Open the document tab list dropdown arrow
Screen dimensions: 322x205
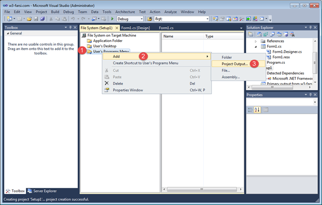tap(241, 28)
